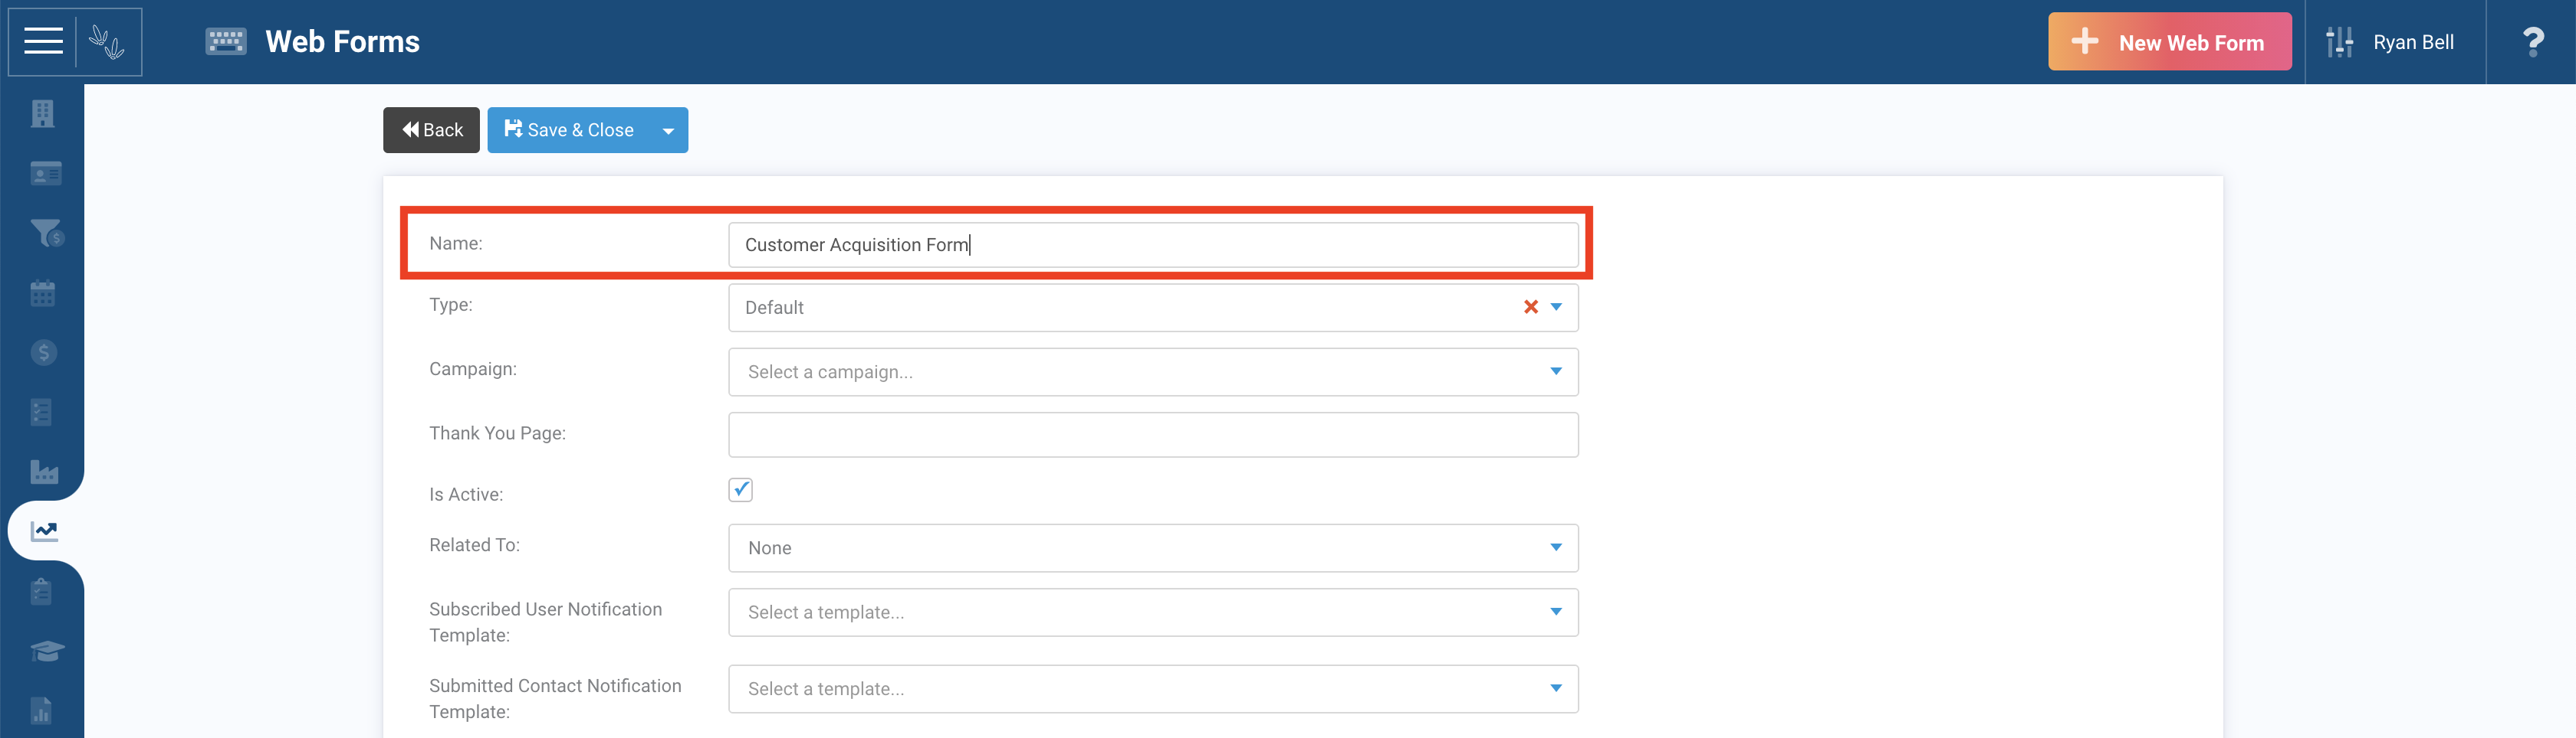
Task: Open the help question mark
Action: (2532, 42)
